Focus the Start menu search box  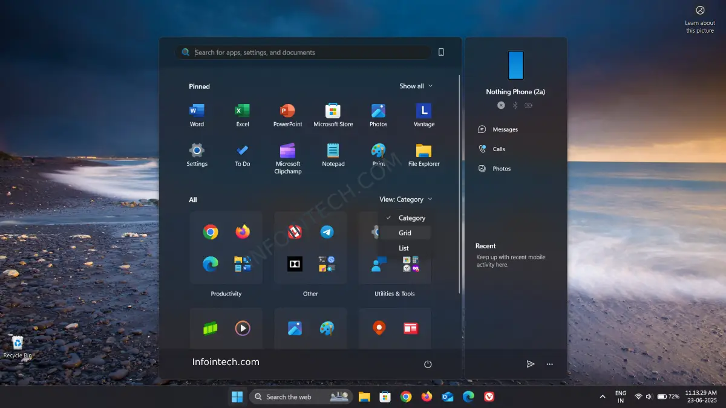coord(303,53)
